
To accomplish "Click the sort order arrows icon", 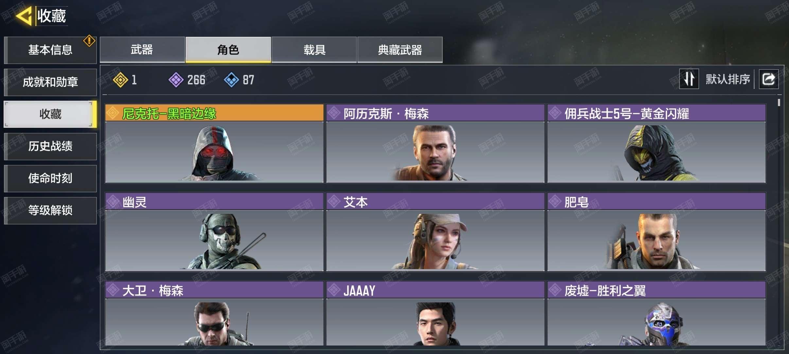I will pos(689,79).
